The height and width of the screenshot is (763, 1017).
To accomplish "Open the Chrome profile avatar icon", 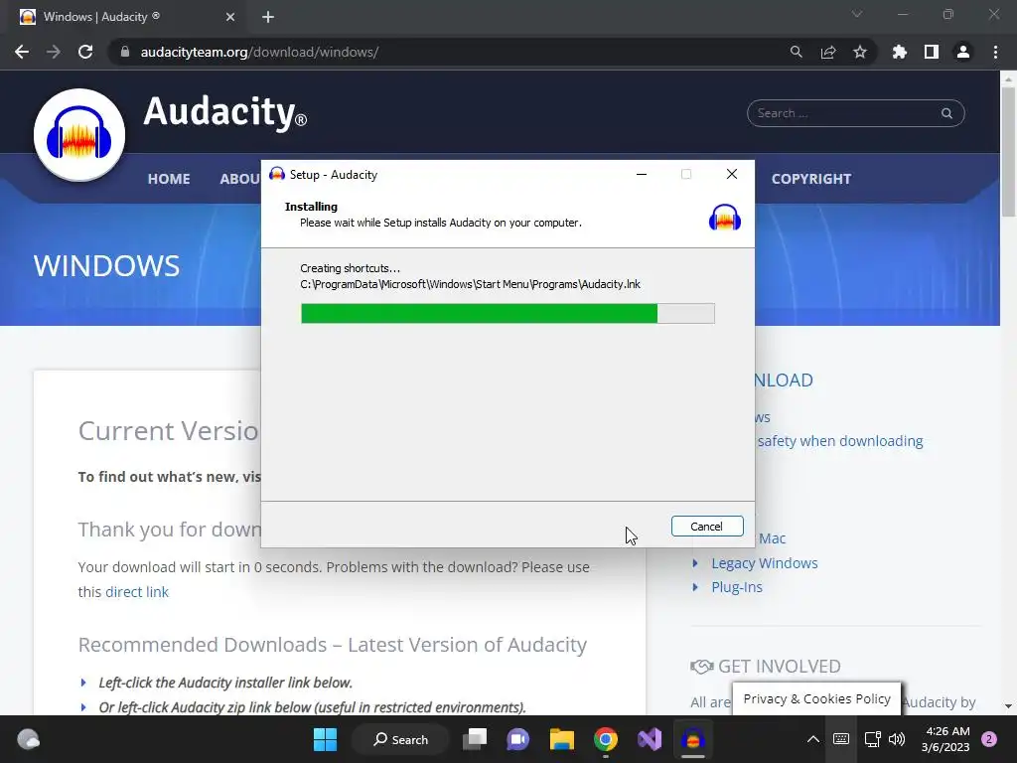I will click(x=963, y=52).
